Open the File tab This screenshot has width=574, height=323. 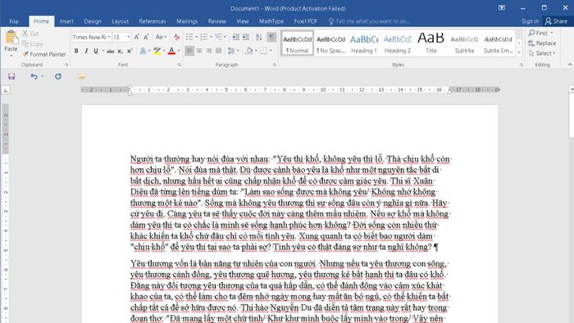click(14, 21)
